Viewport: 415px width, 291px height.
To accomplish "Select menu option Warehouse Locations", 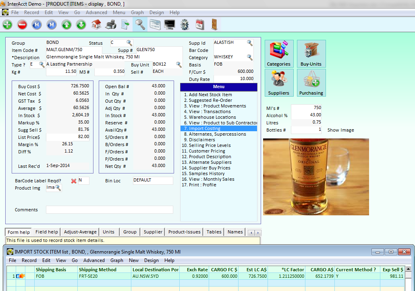I will pyautogui.click(x=219, y=117).
